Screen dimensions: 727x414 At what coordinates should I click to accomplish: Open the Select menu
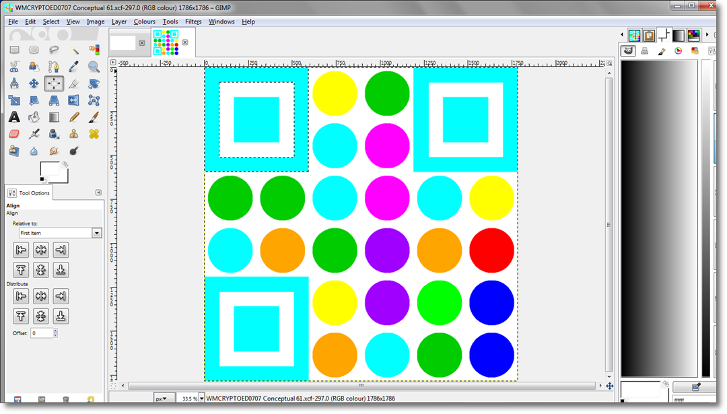[51, 22]
